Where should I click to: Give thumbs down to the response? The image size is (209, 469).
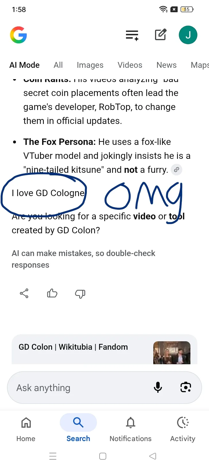click(x=80, y=294)
